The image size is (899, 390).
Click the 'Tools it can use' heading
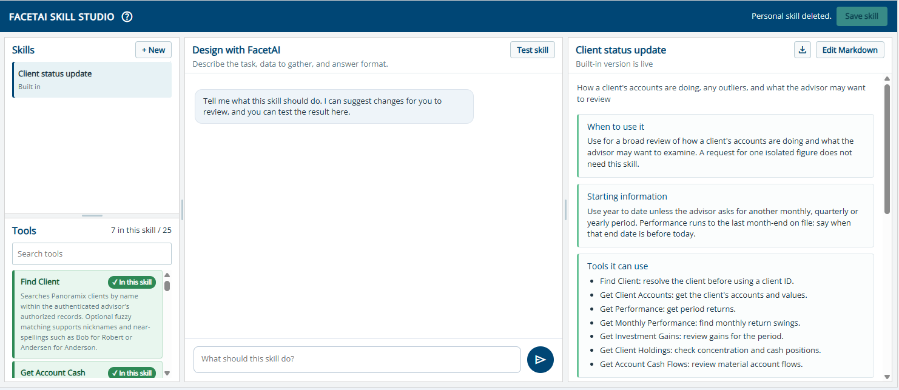click(618, 266)
